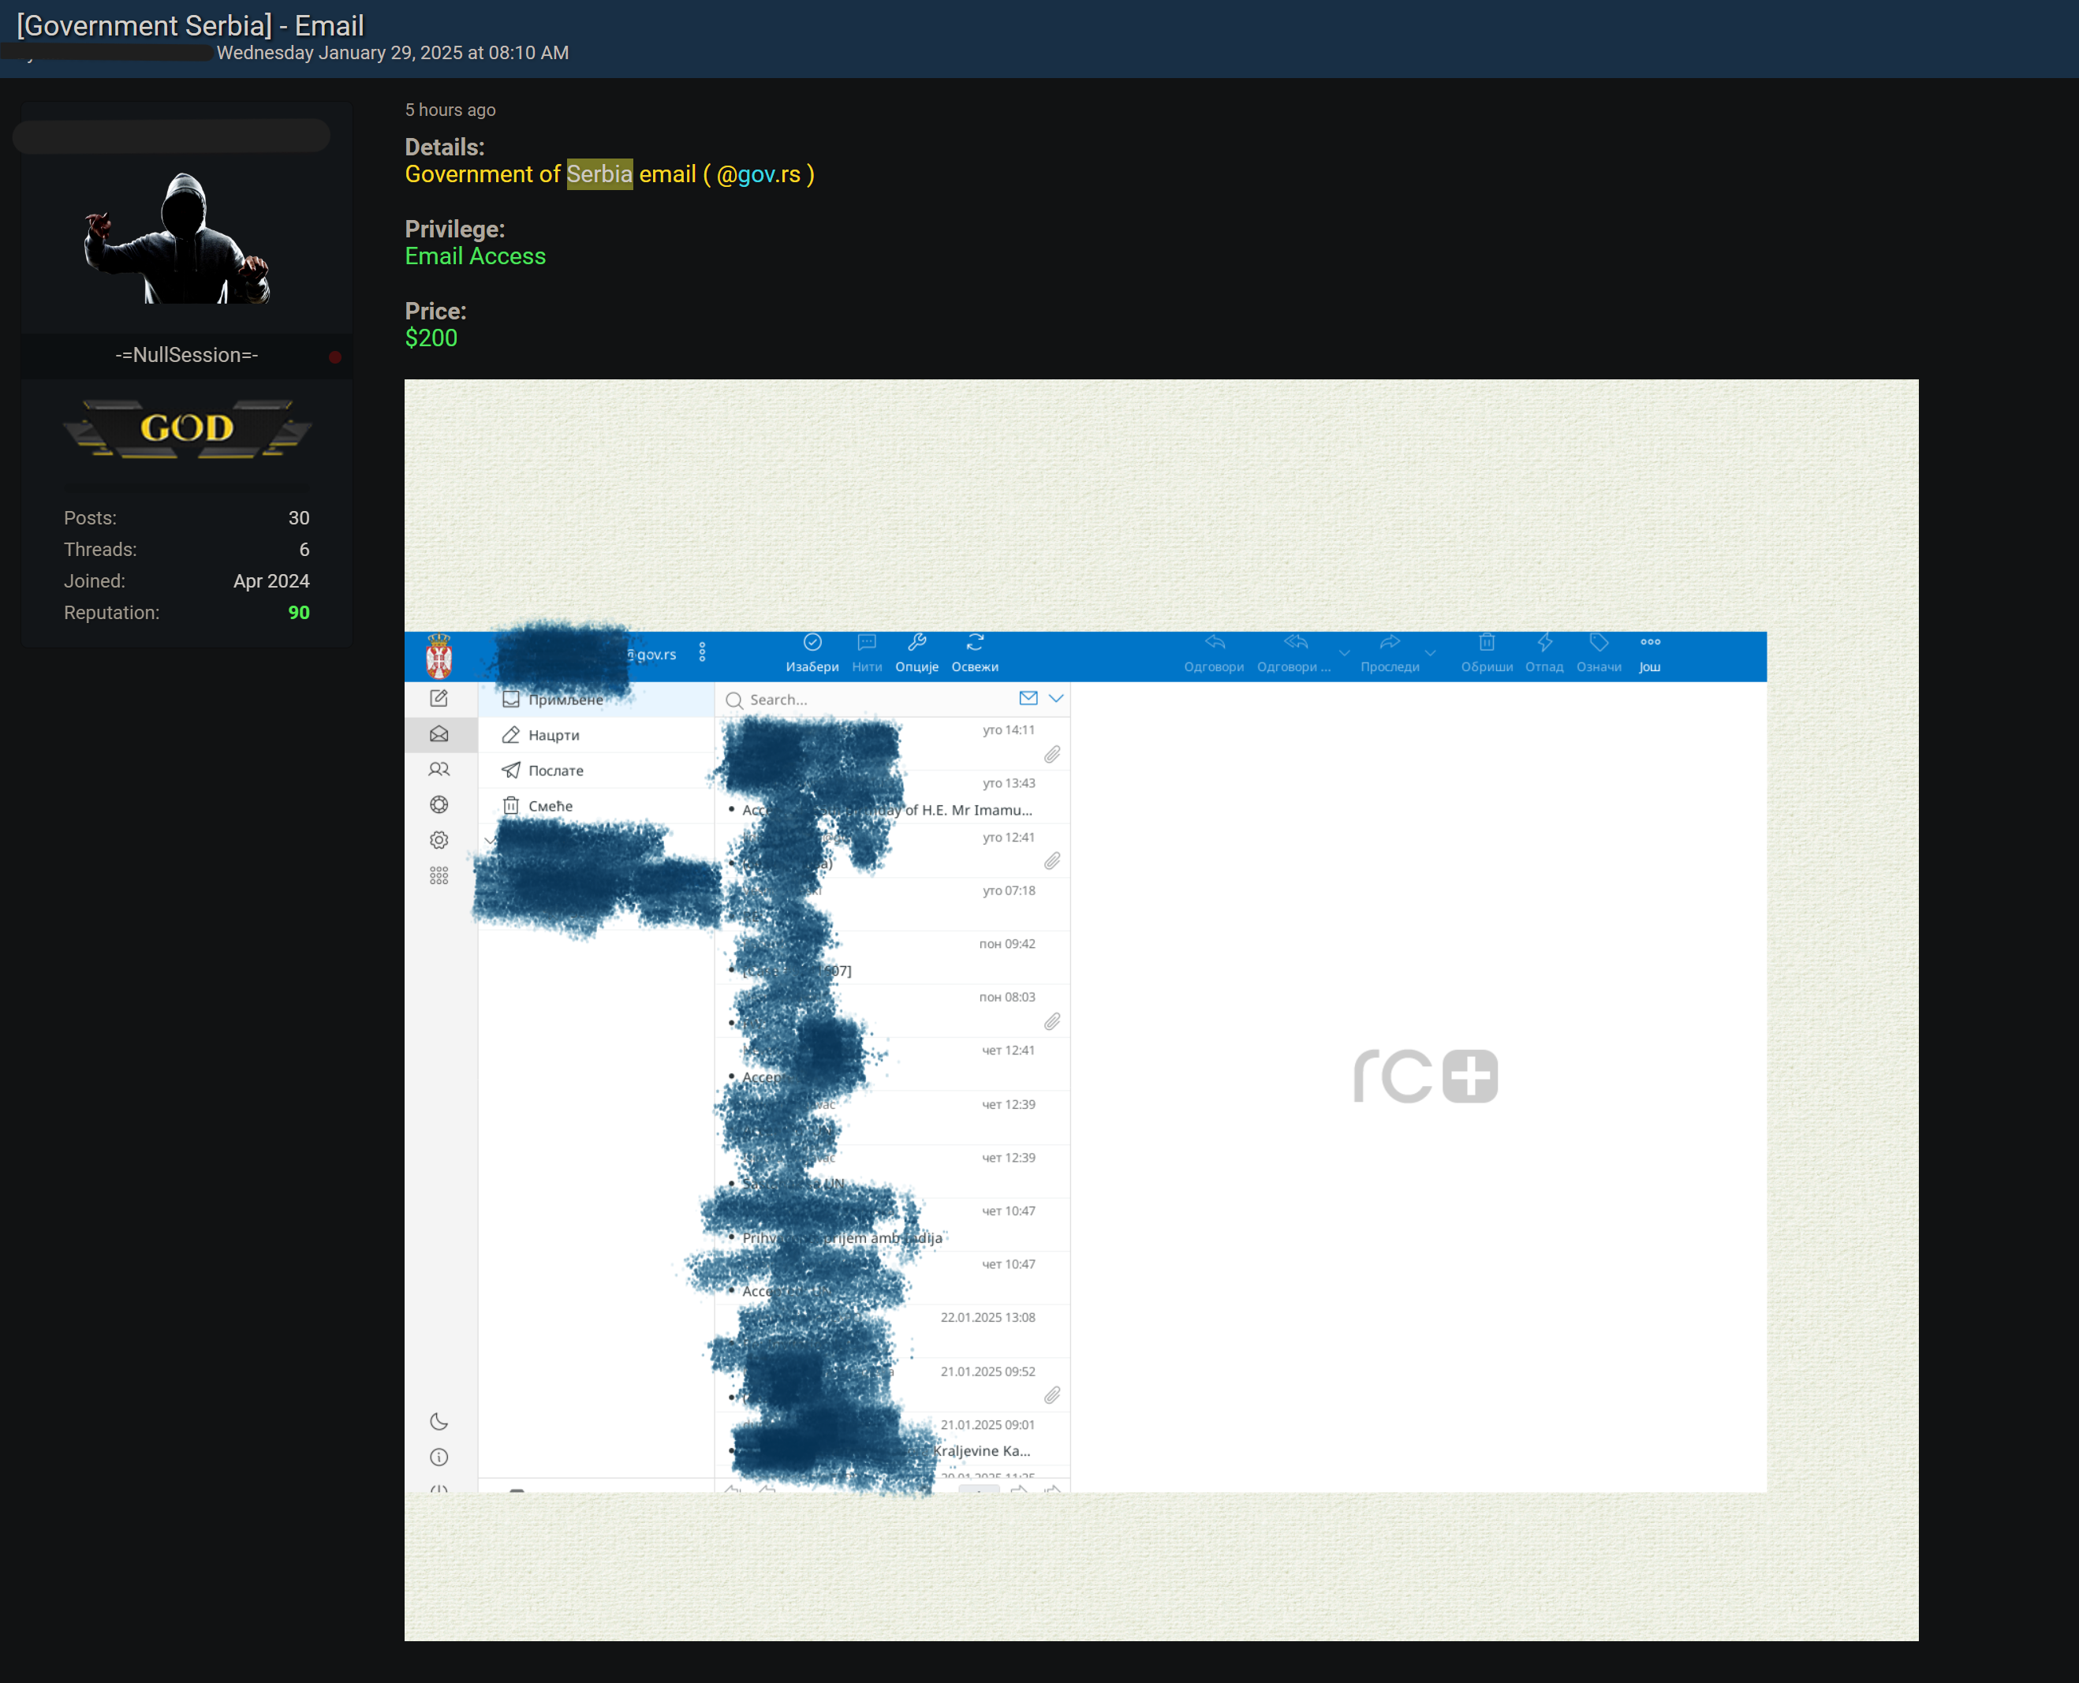
Task: Open the Опције options wrench button
Action: [x=917, y=654]
